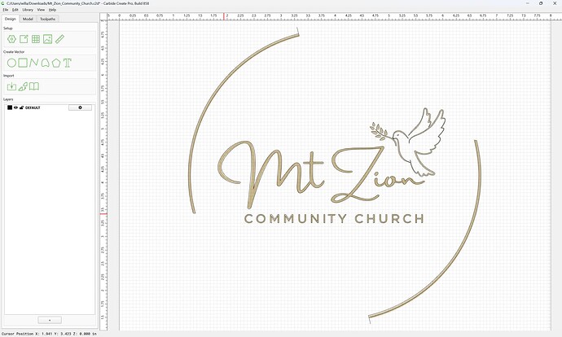Screen dimensions: 562x337
Task: Open the design library book icon
Action: [34, 86]
